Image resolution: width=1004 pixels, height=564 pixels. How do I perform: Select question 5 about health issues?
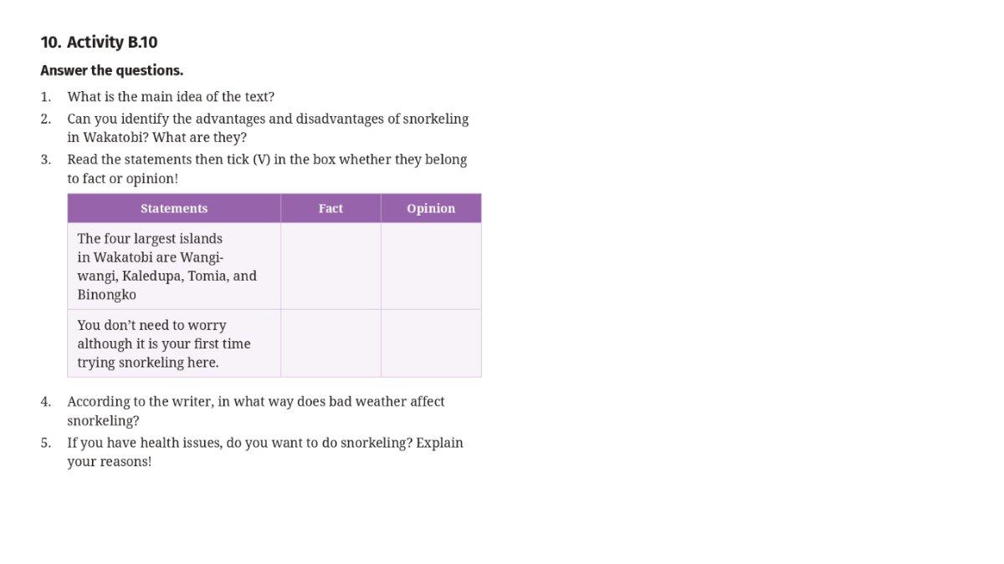click(265, 452)
